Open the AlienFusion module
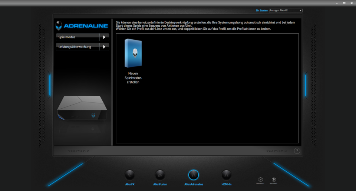The width and height of the screenshot is (356, 191). tap(160, 175)
